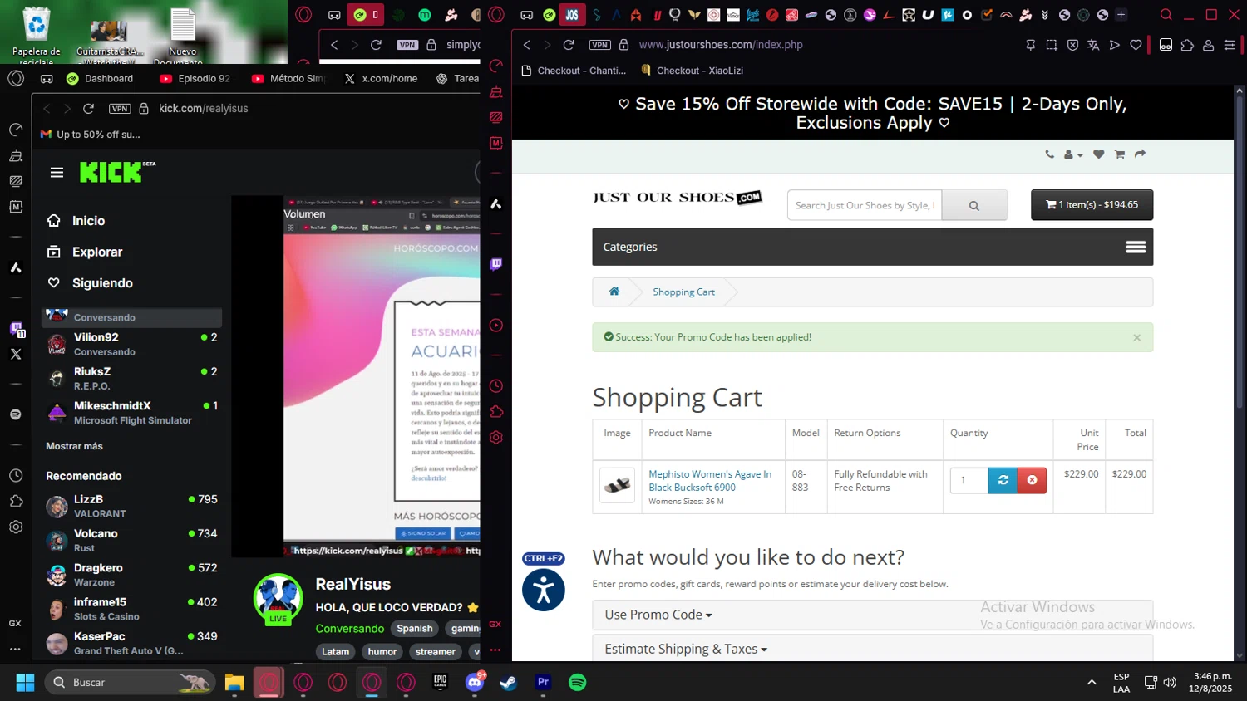Viewport: 1247px width, 701px height.
Task: Switch to the x.com/home tab
Action: click(x=381, y=79)
